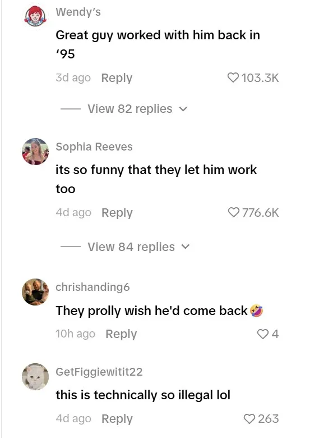The height and width of the screenshot is (438, 310).
Task: Open Wendy's username link
Action: [x=78, y=12]
